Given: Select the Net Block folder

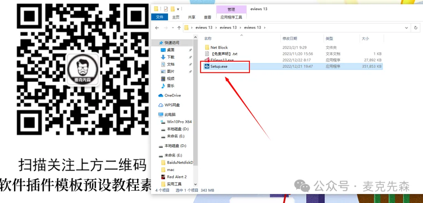Looking at the screenshot, I should coord(219,47).
